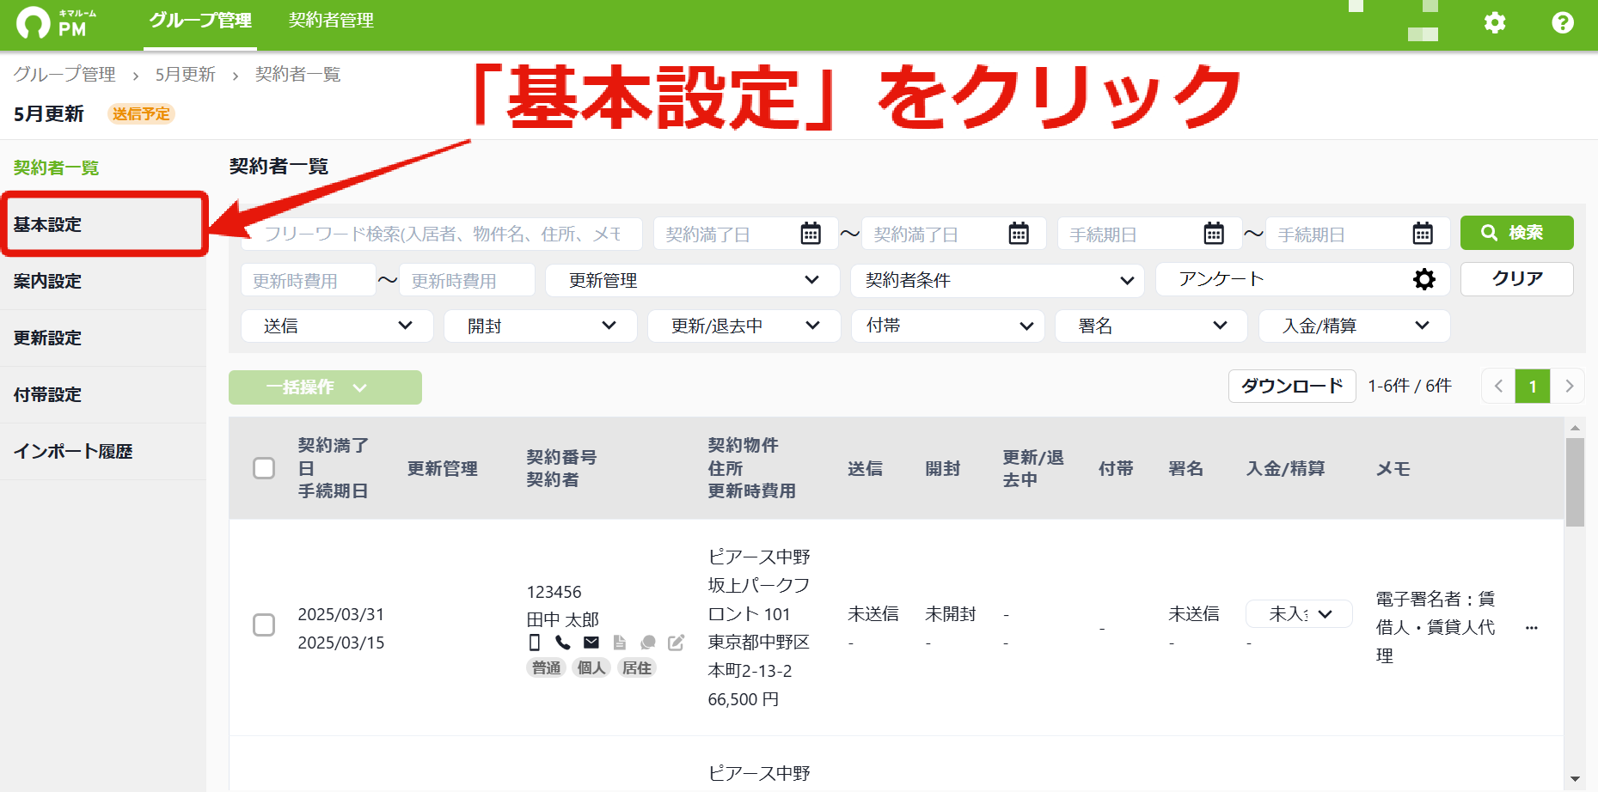The image size is (1598, 792).
Task: Click the free-word search input field
Action: (442, 234)
